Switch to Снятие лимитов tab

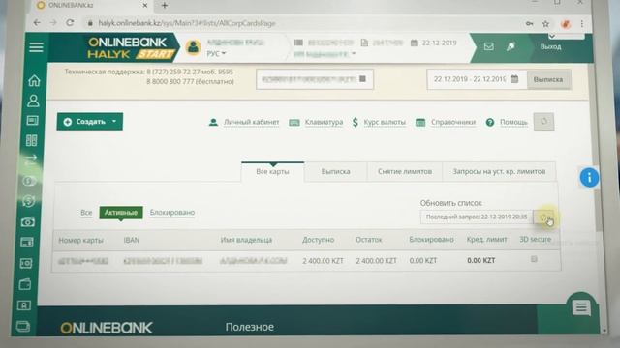click(405, 172)
